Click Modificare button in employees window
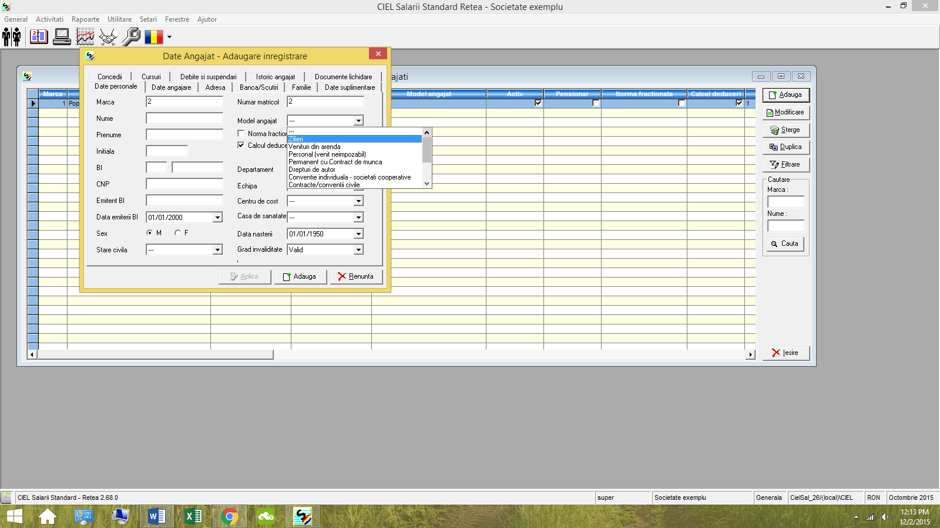The height and width of the screenshot is (528, 940). pos(786,112)
